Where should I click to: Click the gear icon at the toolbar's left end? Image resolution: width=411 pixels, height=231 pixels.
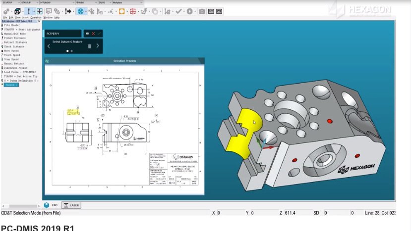6,11
